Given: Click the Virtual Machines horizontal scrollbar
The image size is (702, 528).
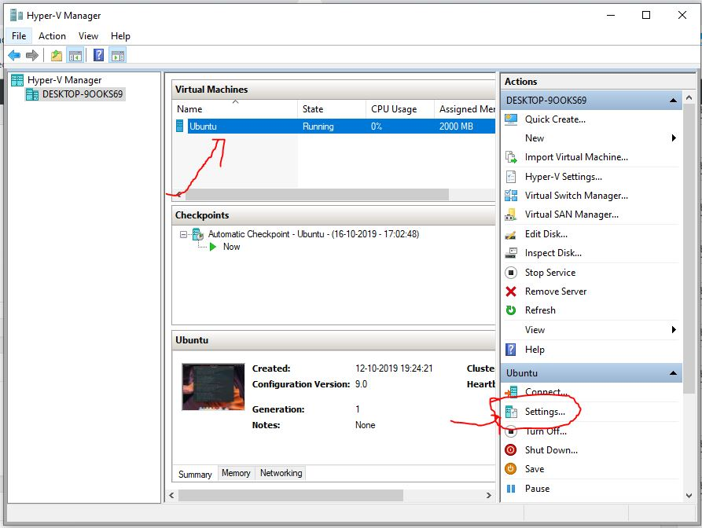Looking at the screenshot, I should point(317,194).
